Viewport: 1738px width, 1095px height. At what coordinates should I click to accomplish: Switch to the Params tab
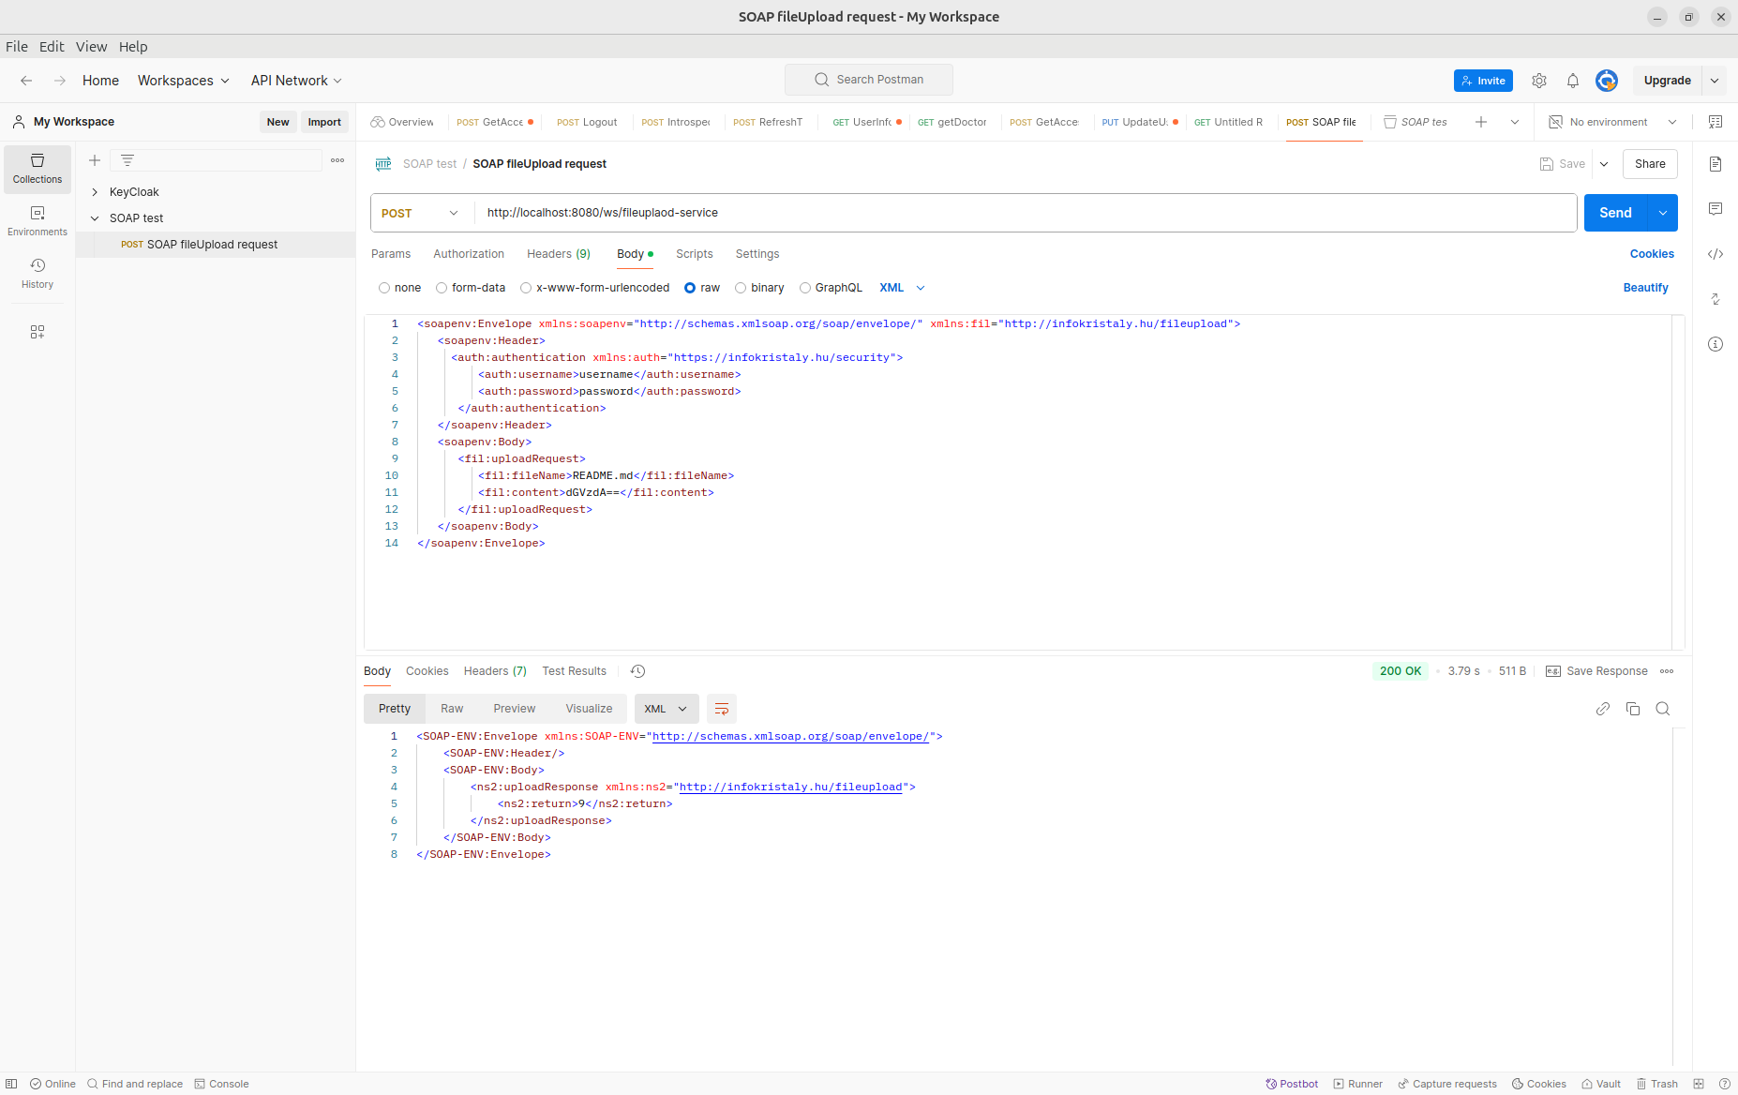[x=391, y=254]
